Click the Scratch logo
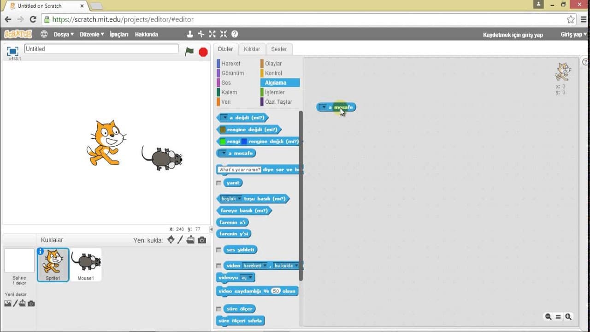 coord(18,34)
